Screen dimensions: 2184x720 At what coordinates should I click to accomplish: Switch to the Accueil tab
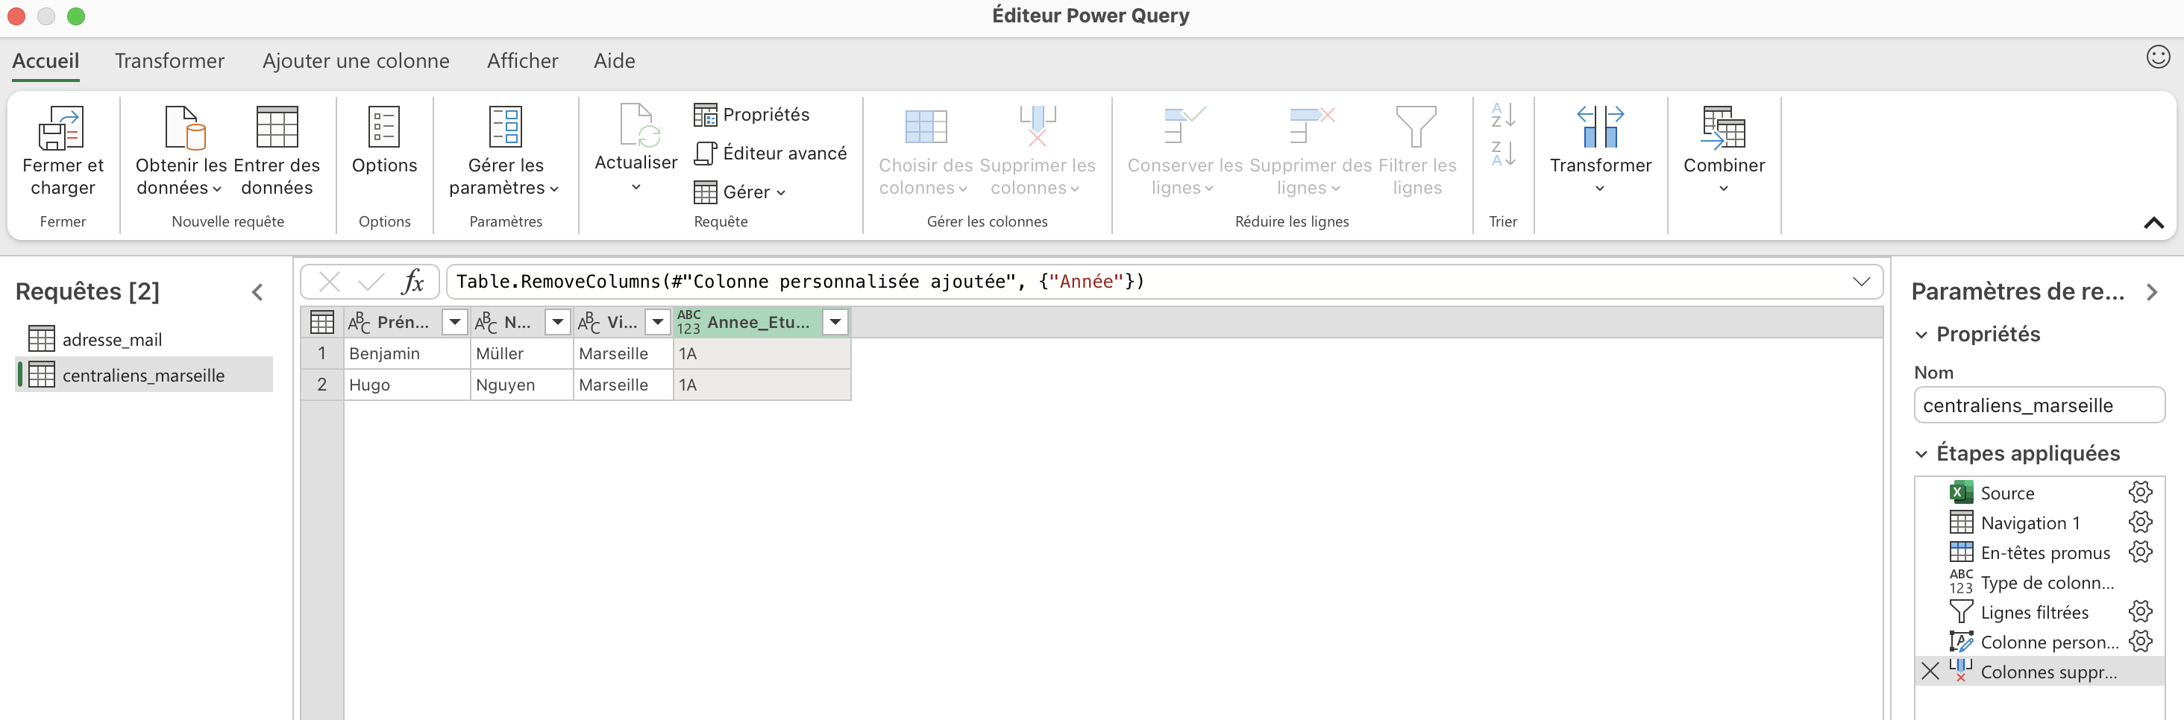coord(45,61)
